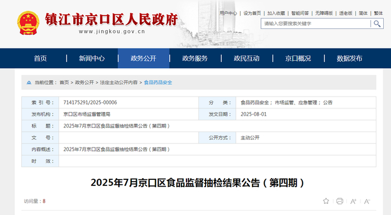Screen dimensions: 391x215
Task: Switch to 无障碍版 accessible version
Action: click(x=324, y=13)
